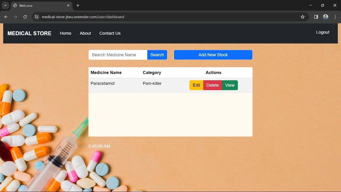
Task: Log out using the Logout link
Action: pos(323,32)
